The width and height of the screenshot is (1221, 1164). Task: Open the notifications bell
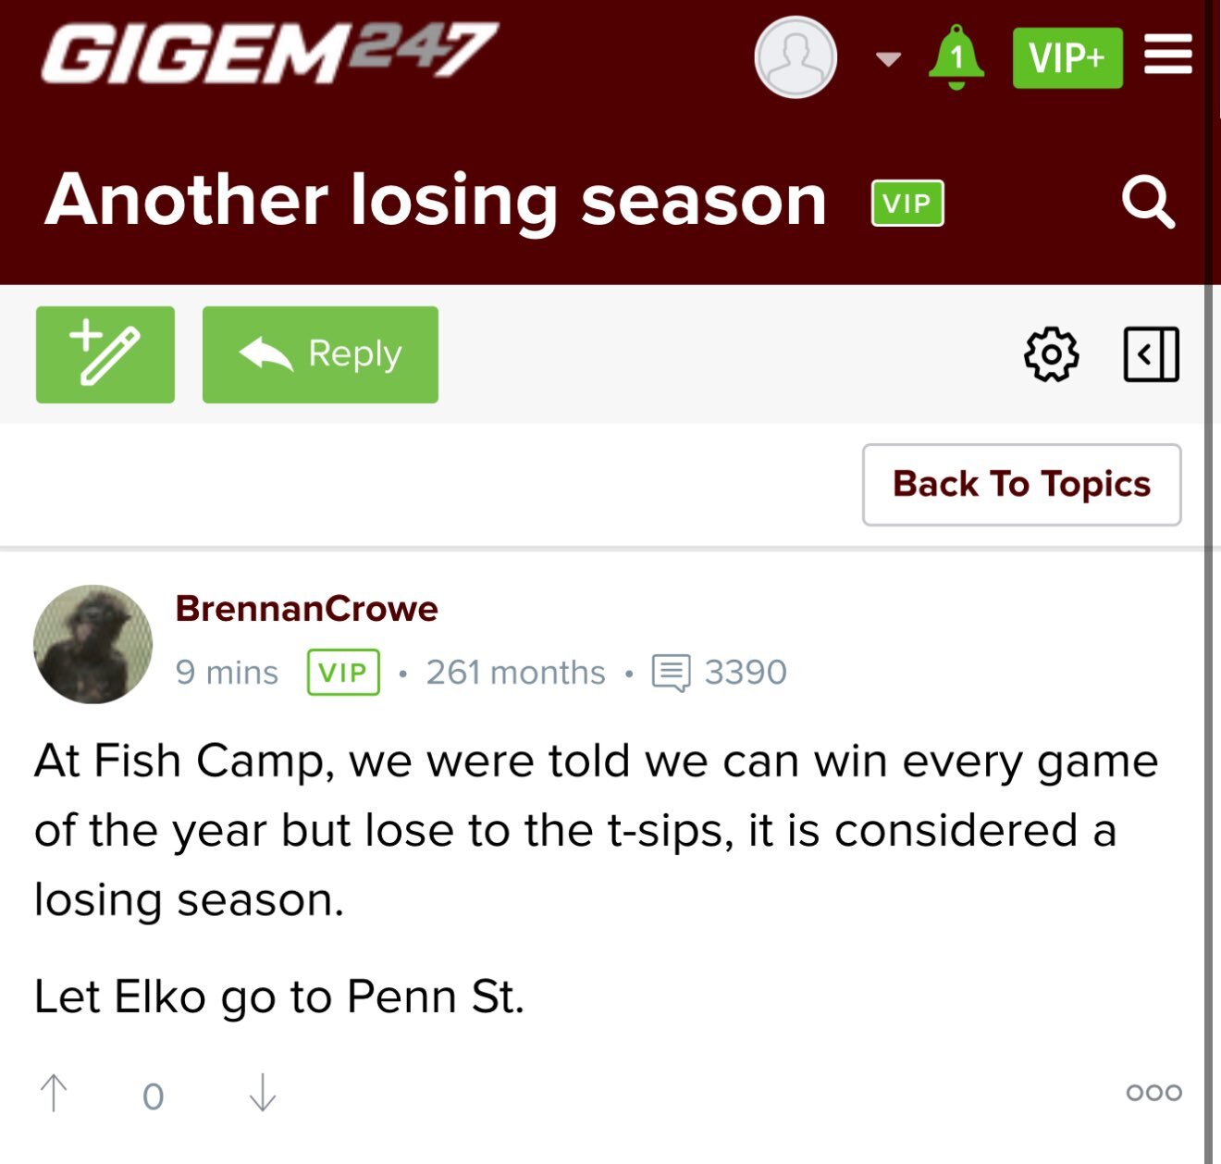[x=956, y=57]
